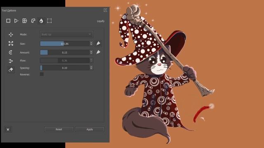This screenshot has width=264, height=148.
Task: Choose the Liquify Rotate mode icon
Action: click(x=11, y=52)
